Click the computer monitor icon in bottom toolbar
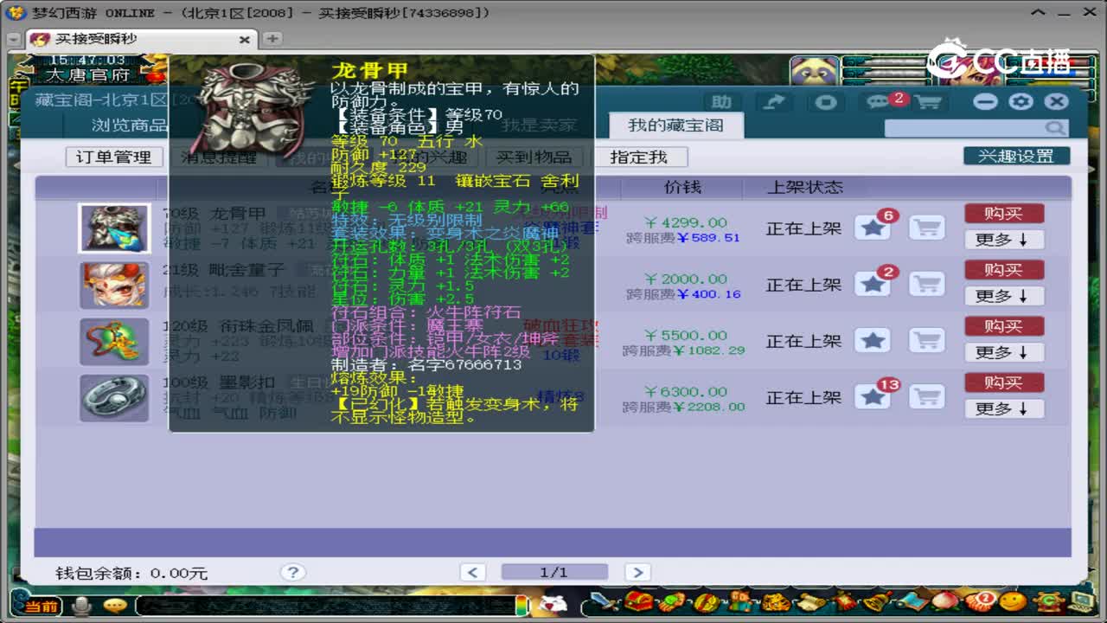The height and width of the screenshot is (623, 1107). click(x=1082, y=601)
